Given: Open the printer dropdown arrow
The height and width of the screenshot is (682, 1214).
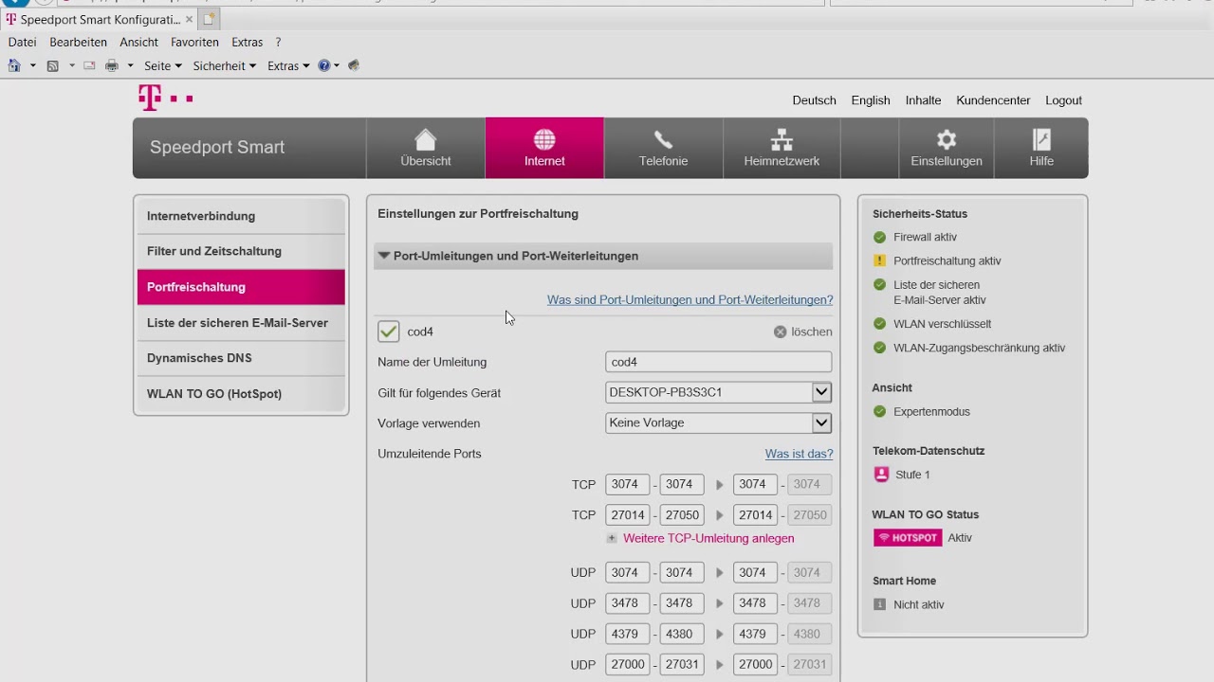Looking at the screenshot, I should pos(131,65).
